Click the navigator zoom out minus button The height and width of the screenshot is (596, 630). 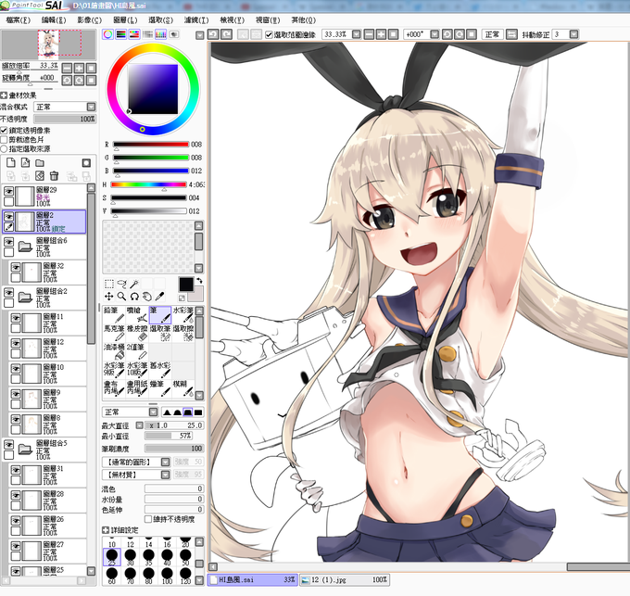click(67, 68)
